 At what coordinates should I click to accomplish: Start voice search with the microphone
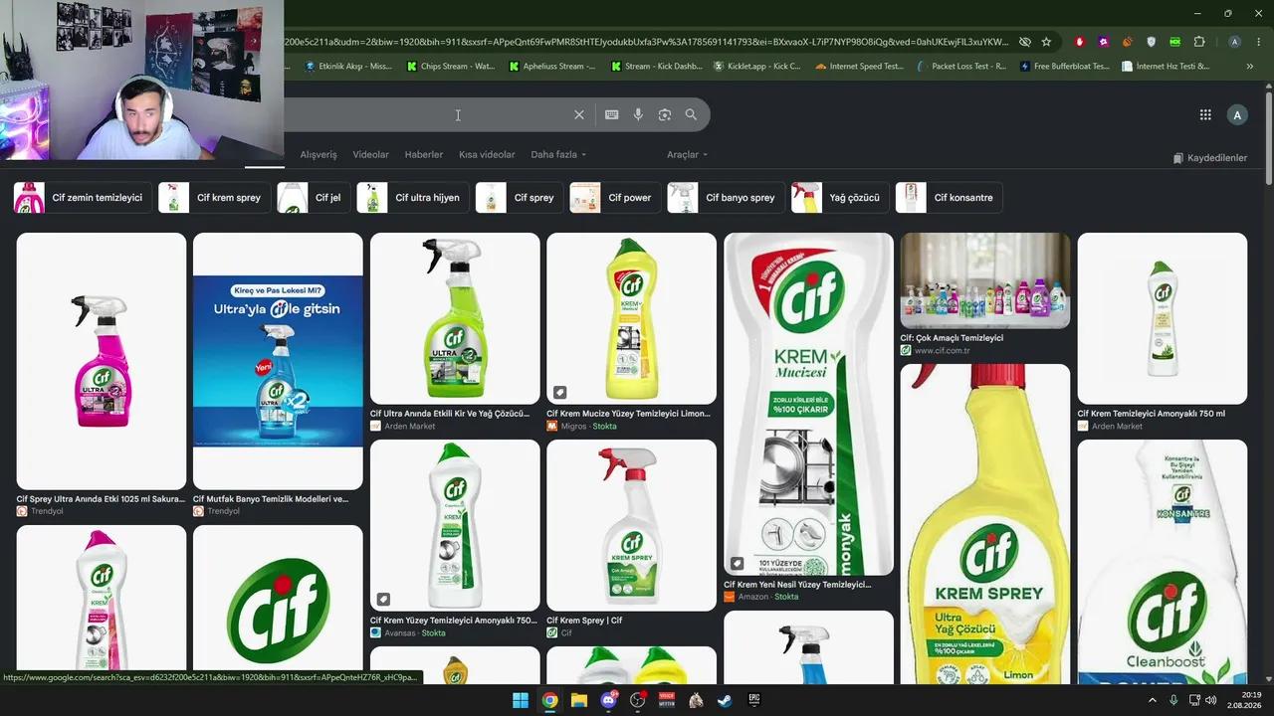coord(638,114)
